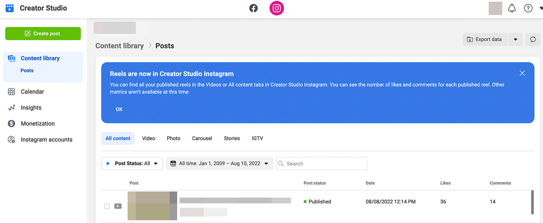543x223 pixels.
Task: Click the date 08/08/2022 12:14 PM
Action: coord(391,201)
